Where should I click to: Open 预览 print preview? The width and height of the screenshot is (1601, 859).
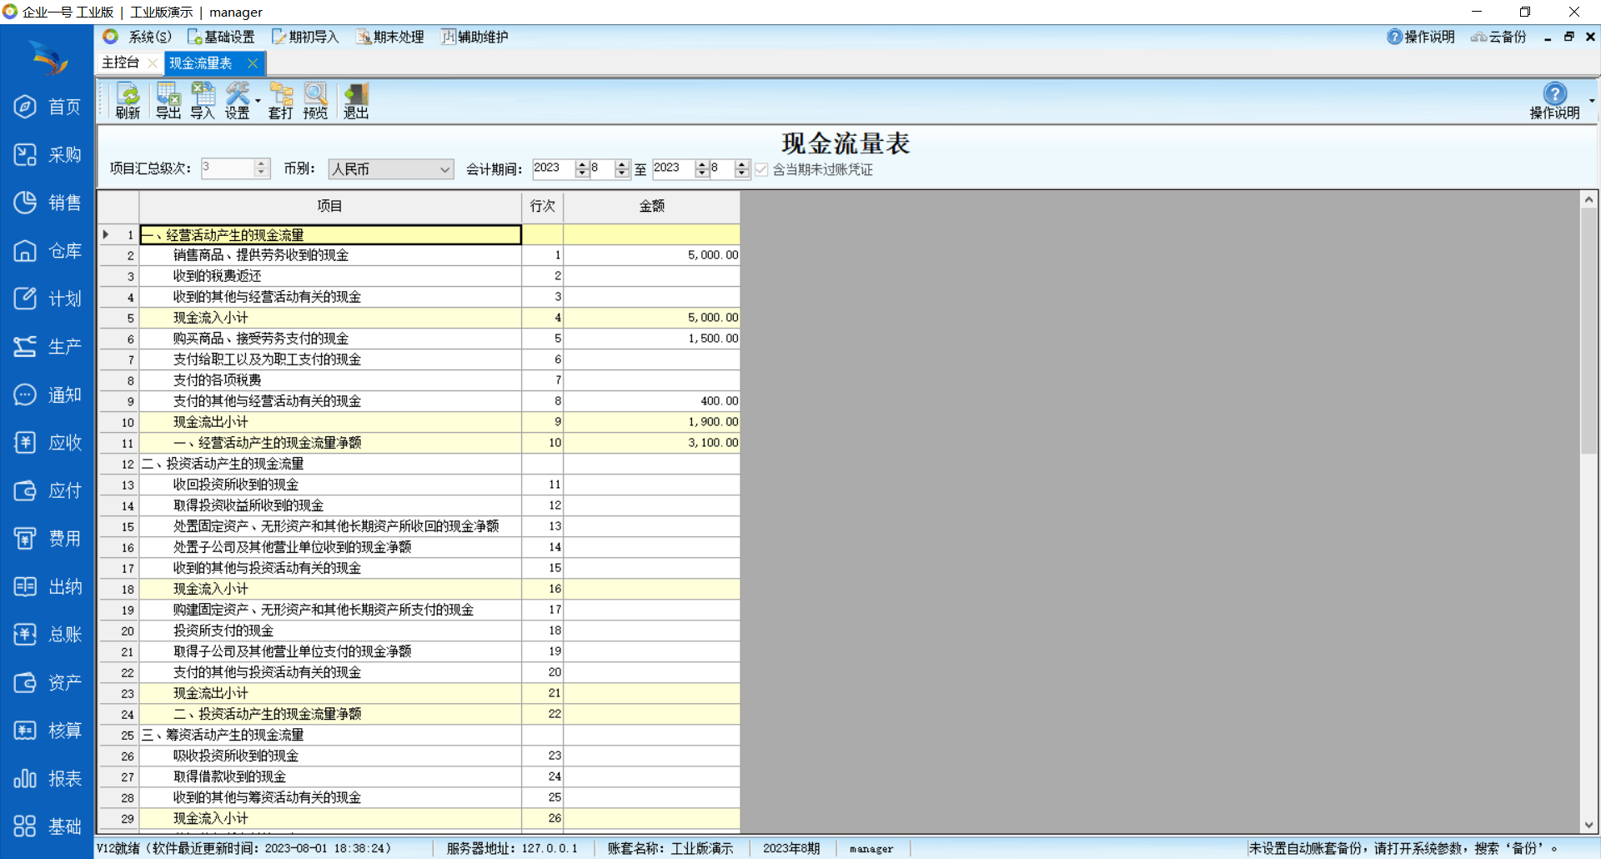pyautogui.click(x=315, y=101)
